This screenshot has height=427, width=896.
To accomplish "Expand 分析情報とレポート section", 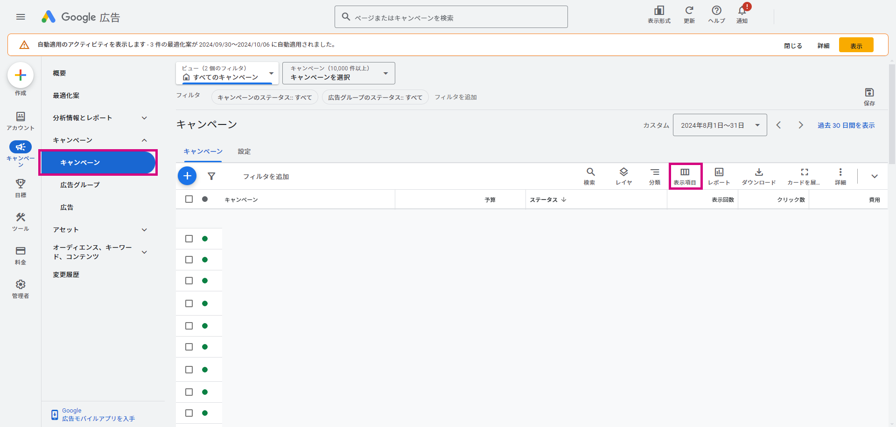I will coord(144,118).
